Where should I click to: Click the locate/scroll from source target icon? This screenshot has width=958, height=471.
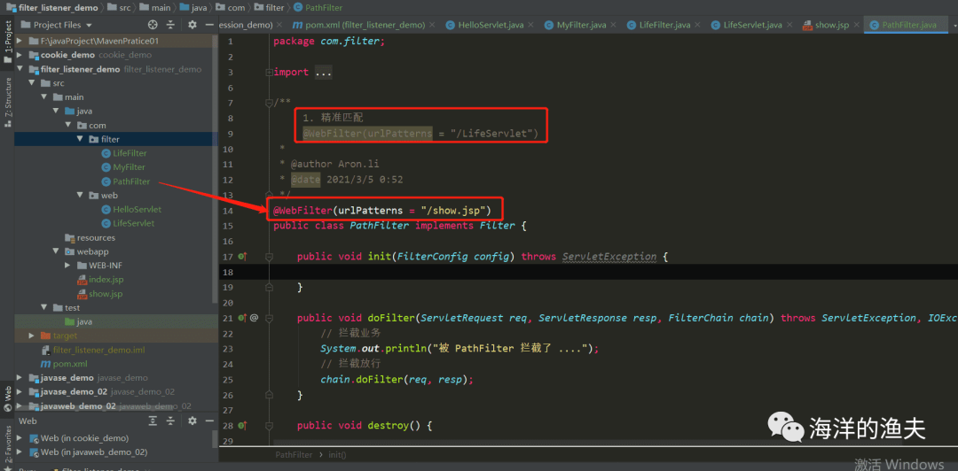[153, 25]
